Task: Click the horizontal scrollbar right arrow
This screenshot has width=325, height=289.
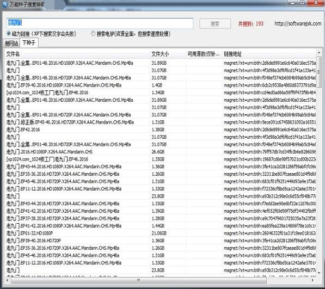Action: [x=312, y=280]
